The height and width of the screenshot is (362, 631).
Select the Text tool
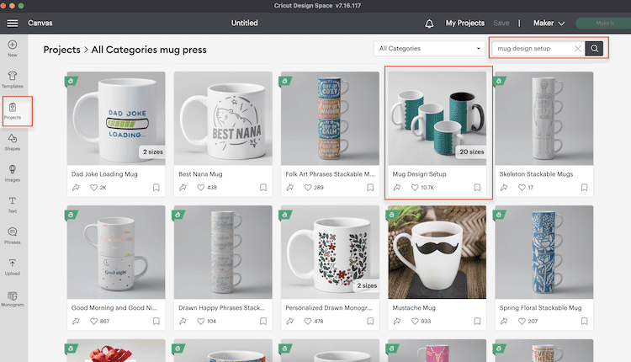click(x=13, y=205)
